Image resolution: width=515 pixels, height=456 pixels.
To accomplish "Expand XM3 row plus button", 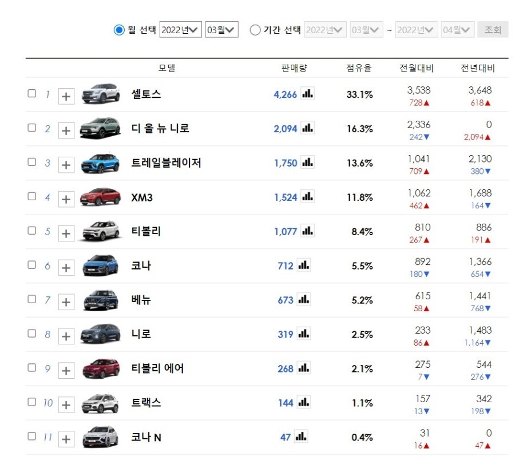I will [x=66, y=199].
